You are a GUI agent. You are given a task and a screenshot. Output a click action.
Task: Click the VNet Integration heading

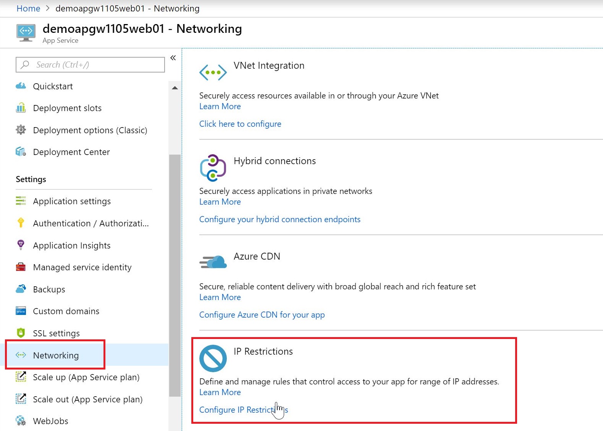(x=269, y=66)
